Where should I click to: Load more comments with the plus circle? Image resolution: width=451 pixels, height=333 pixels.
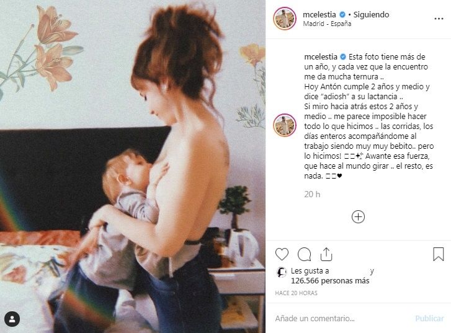coord(358,217)
